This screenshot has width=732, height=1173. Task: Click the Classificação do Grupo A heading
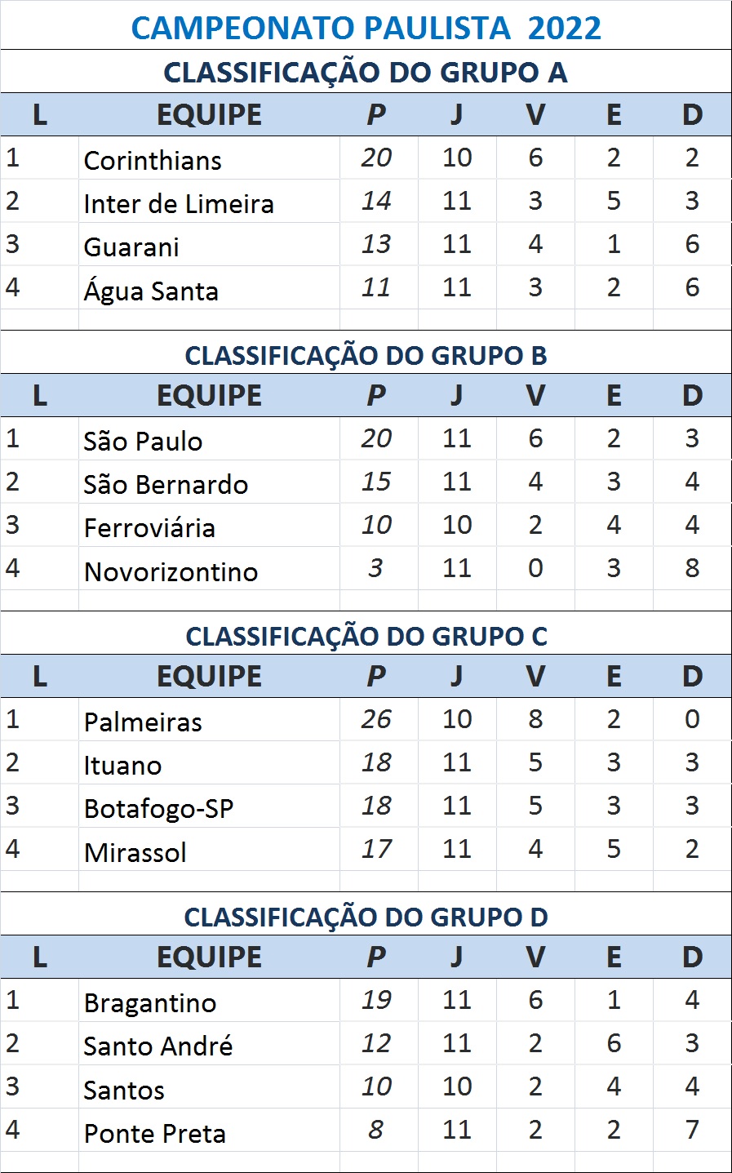(x=366, y=73)
